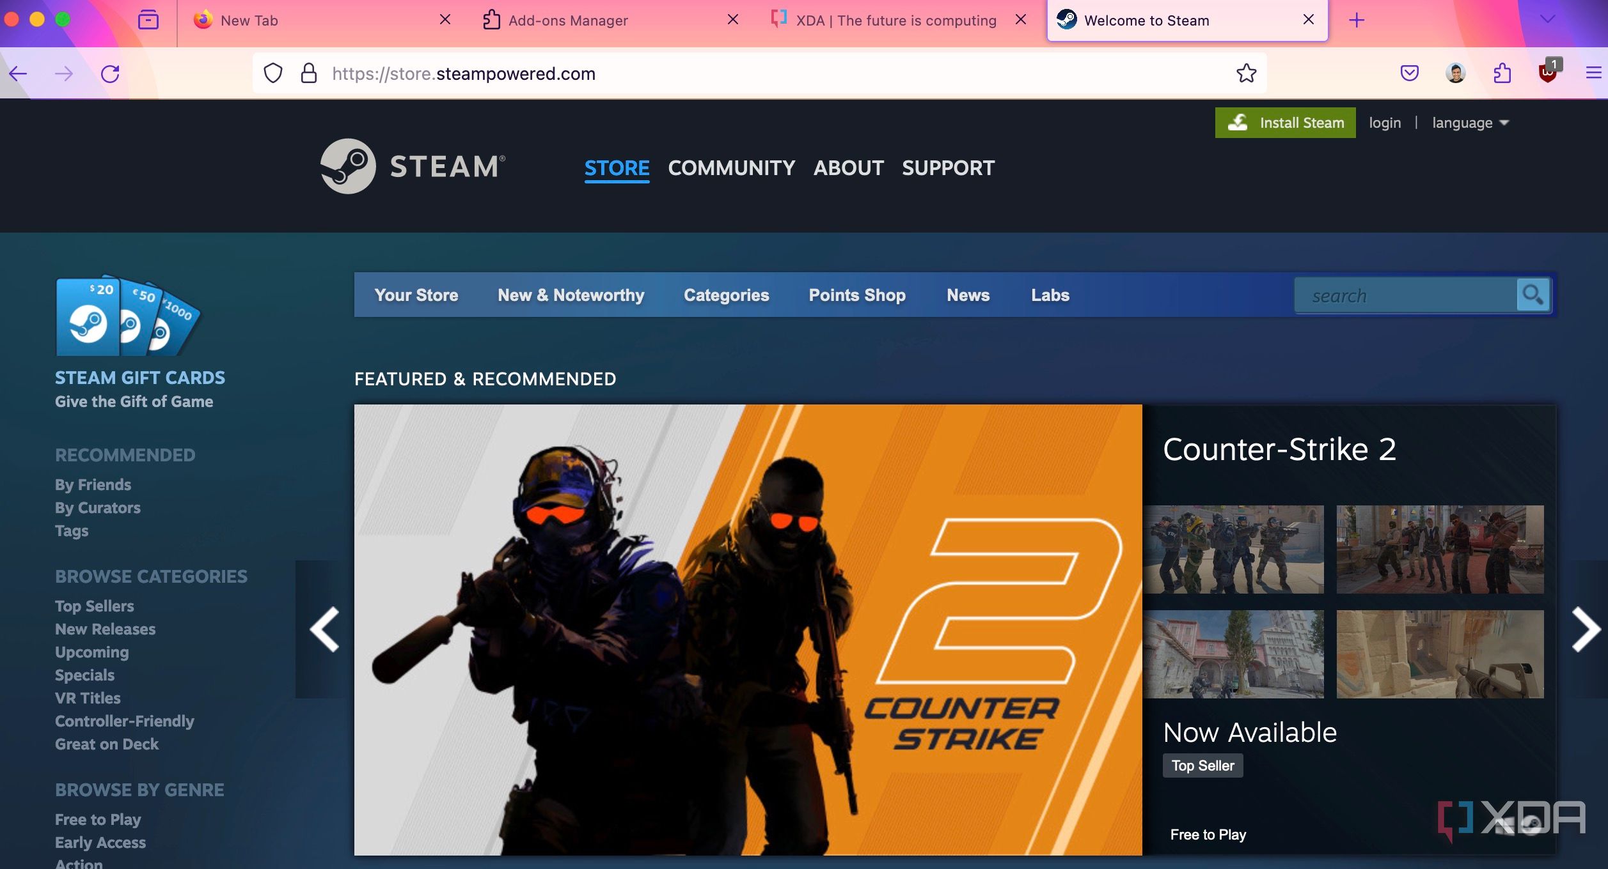Click the browser forward arrow
Image resolution: width=1608 pixels, height=869 pixels.
point(64,74)
